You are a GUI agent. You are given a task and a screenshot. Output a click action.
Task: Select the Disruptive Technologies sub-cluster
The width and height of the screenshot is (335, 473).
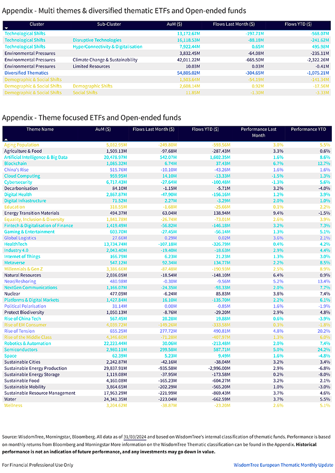point(97,40)
